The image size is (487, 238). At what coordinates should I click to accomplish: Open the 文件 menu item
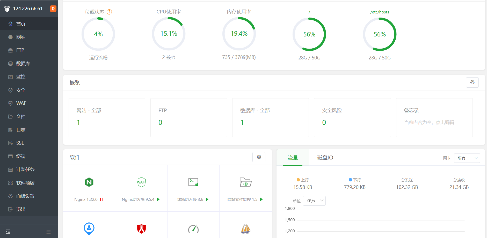(29, 117)
